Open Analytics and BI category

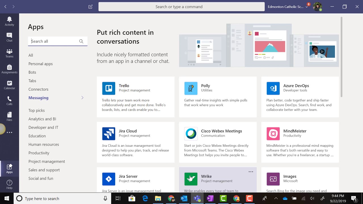[x=42, y=119]
